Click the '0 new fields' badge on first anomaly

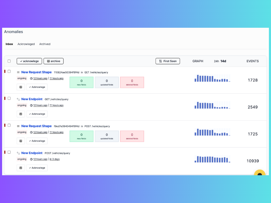click(x=82, y=82)
